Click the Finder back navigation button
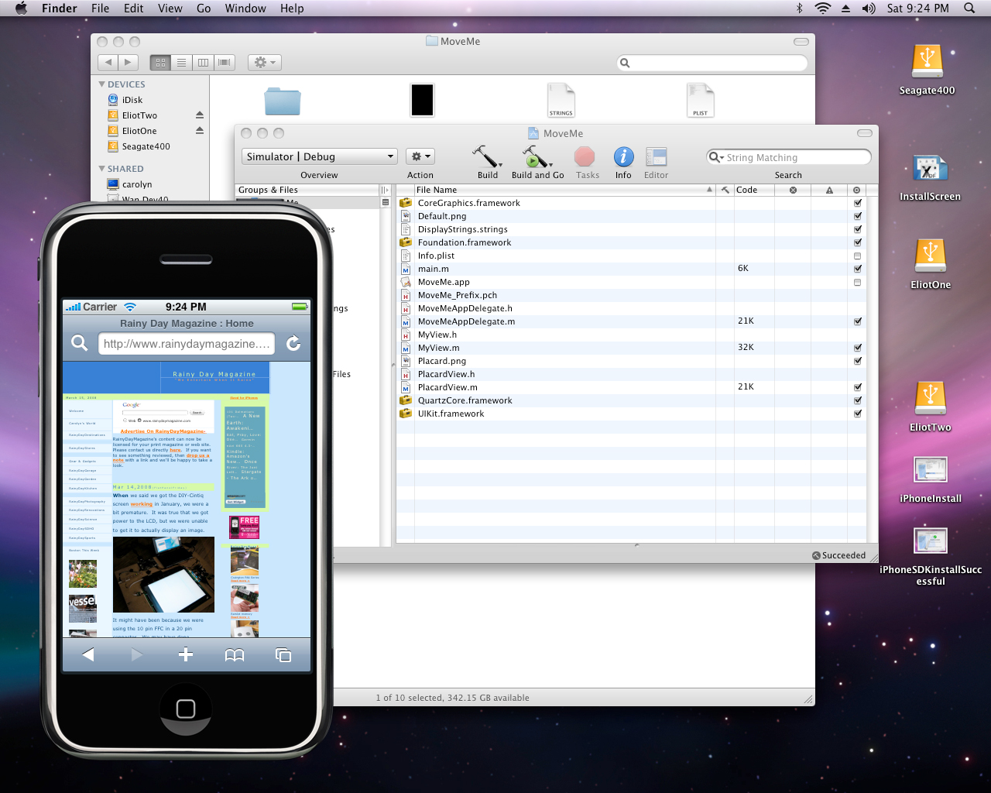This screenshot has width=991, height=793. click(x=108, y=63)
